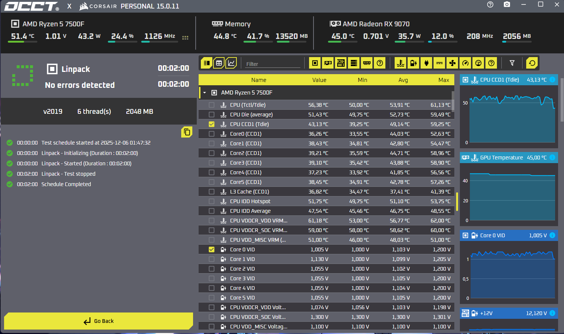Switch to the table-only view icon
This screenshot has width=564, height=334.
click(219, 63)
